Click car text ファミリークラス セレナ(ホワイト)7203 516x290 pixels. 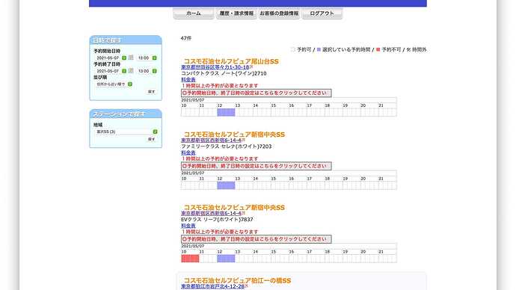tap(227, 146)
